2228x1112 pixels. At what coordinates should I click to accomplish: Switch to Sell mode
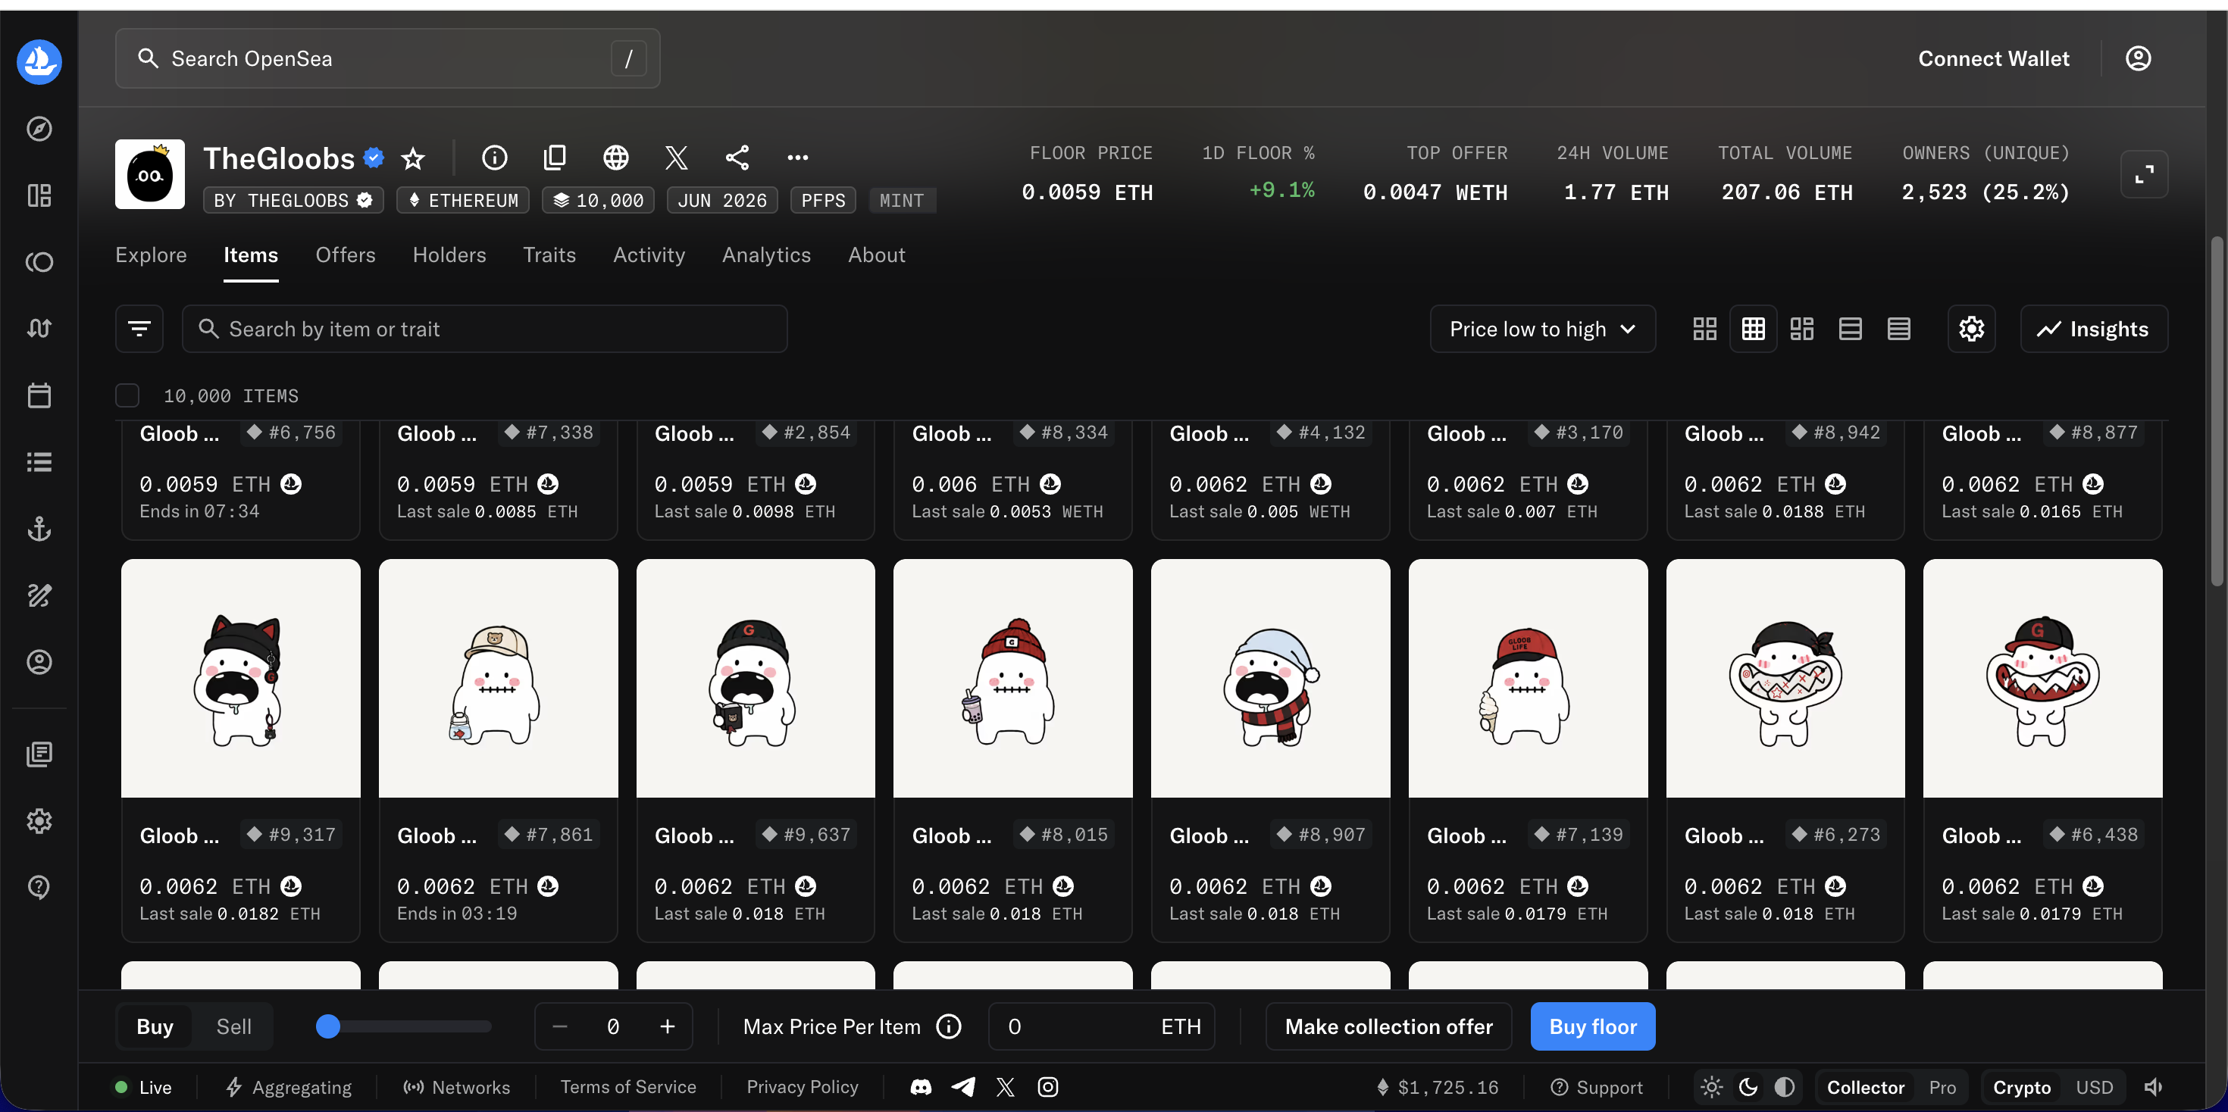click(233, 1026)
